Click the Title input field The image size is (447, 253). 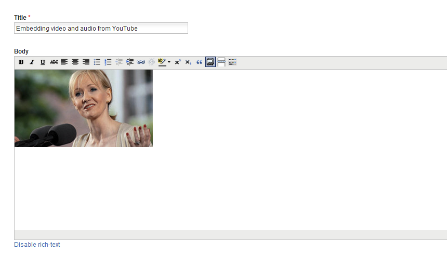click(x=101, y=28)
